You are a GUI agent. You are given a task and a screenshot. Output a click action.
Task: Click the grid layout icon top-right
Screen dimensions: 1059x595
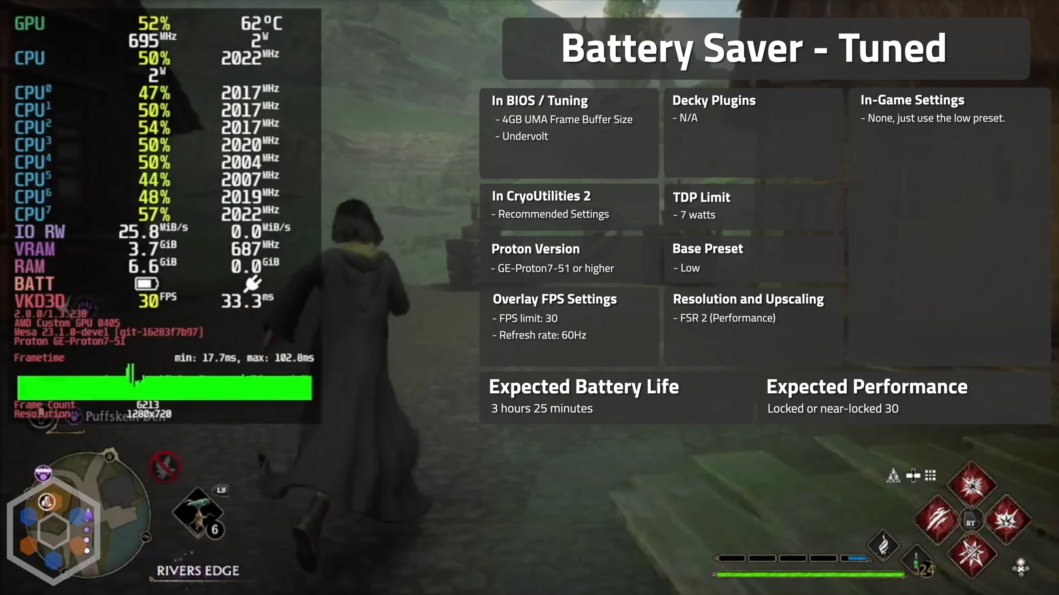coord(932,475)
